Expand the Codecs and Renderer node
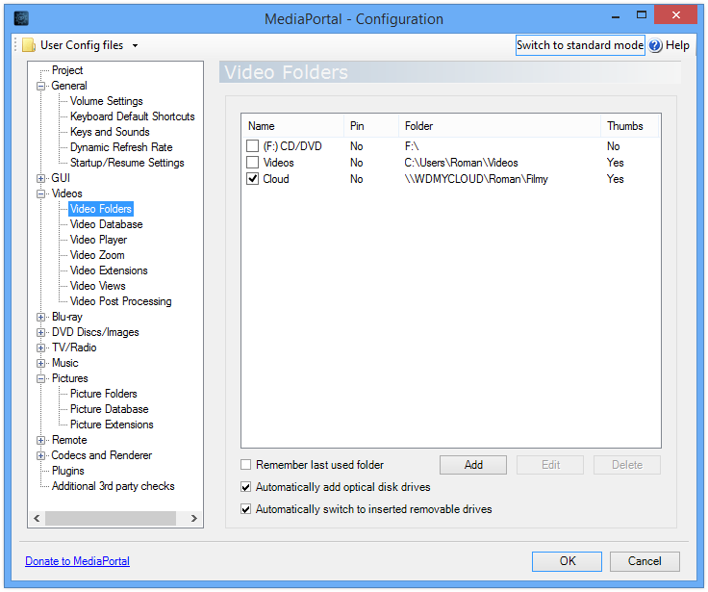The height and width of the screenshot is (592, 708). [40, 455]
